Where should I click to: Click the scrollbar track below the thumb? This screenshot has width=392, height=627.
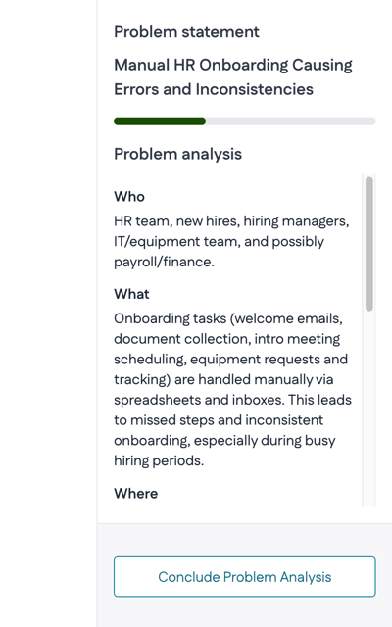click(x=369, y=408)
